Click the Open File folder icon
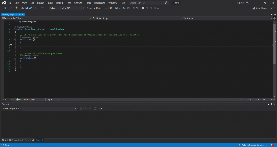277x147 pixels. tap(23, 8)
